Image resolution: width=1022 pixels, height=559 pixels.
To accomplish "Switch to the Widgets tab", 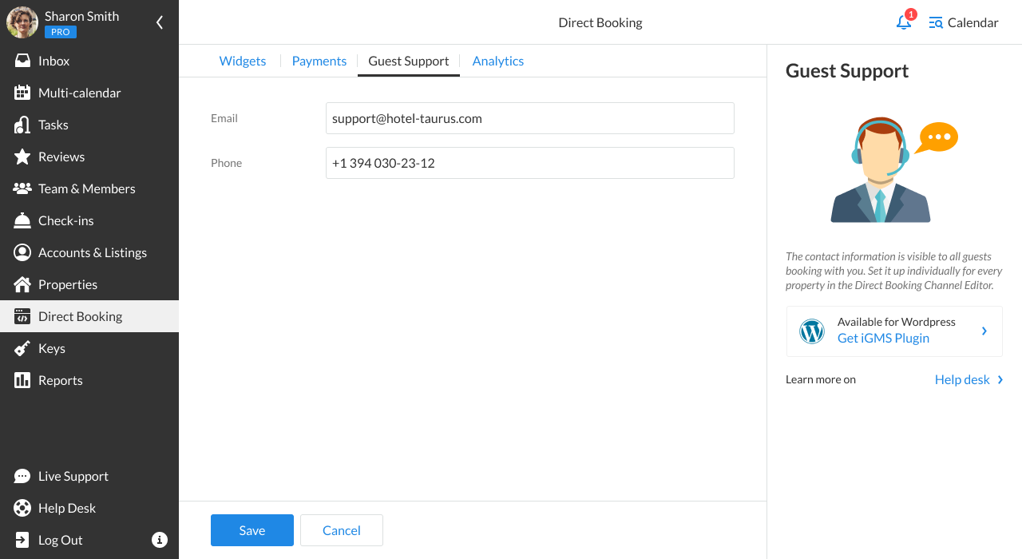I will (x=243, y=61).
